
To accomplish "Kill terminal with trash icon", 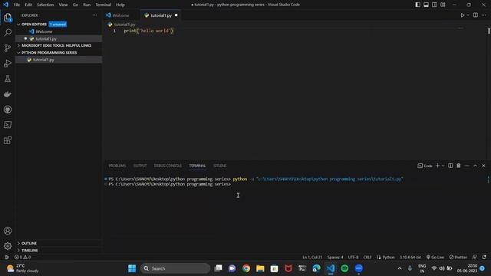I will click(x=459, y=166).
